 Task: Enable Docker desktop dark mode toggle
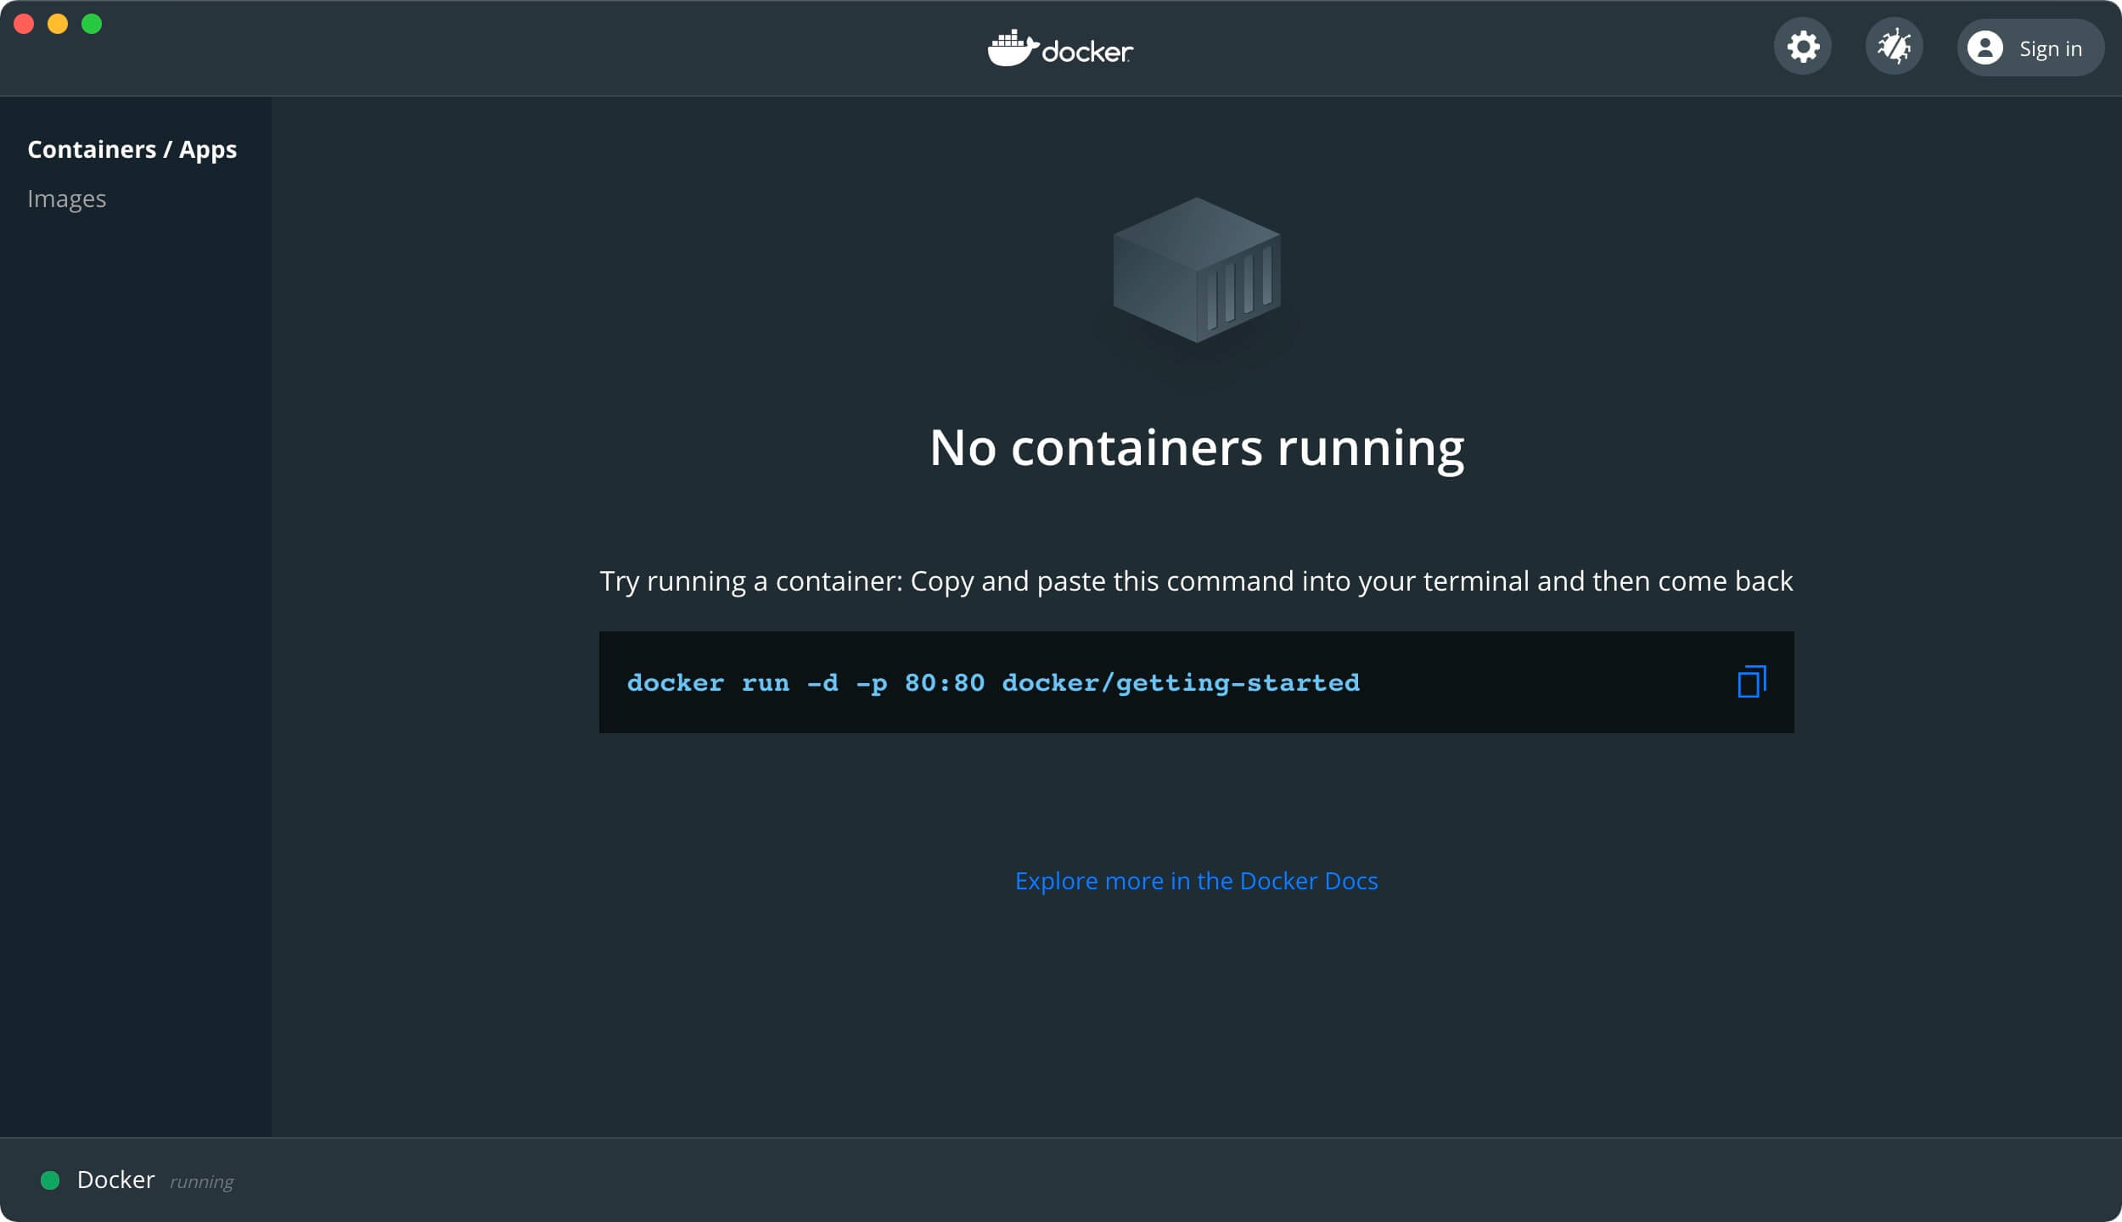point(1803,47)
